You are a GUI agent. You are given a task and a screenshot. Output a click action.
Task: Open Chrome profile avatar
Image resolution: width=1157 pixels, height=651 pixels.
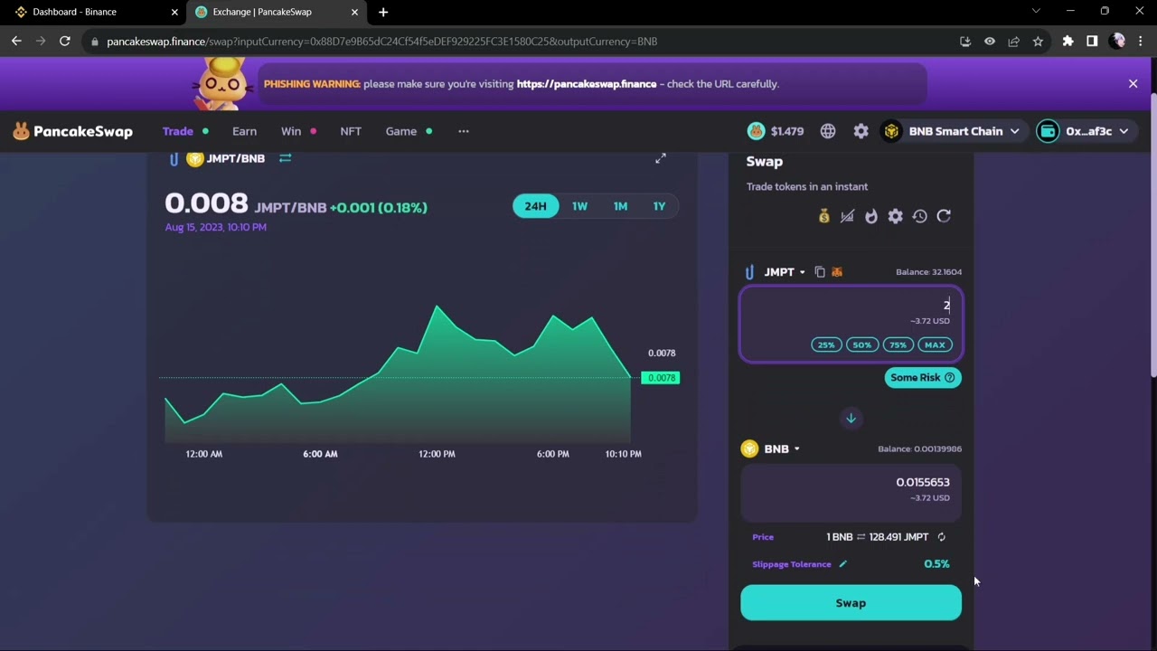(x=1117, y=41)
